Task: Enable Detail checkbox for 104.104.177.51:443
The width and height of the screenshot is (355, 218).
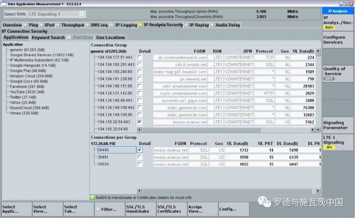Action: (x=140, y=57)
